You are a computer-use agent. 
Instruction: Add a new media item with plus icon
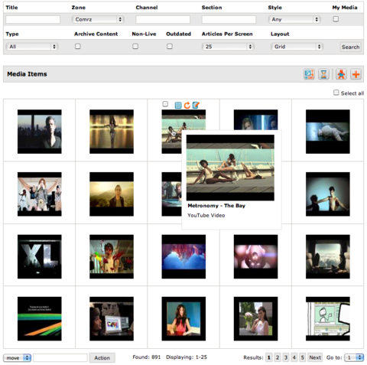pyautogui.click(x=356, y=74)
